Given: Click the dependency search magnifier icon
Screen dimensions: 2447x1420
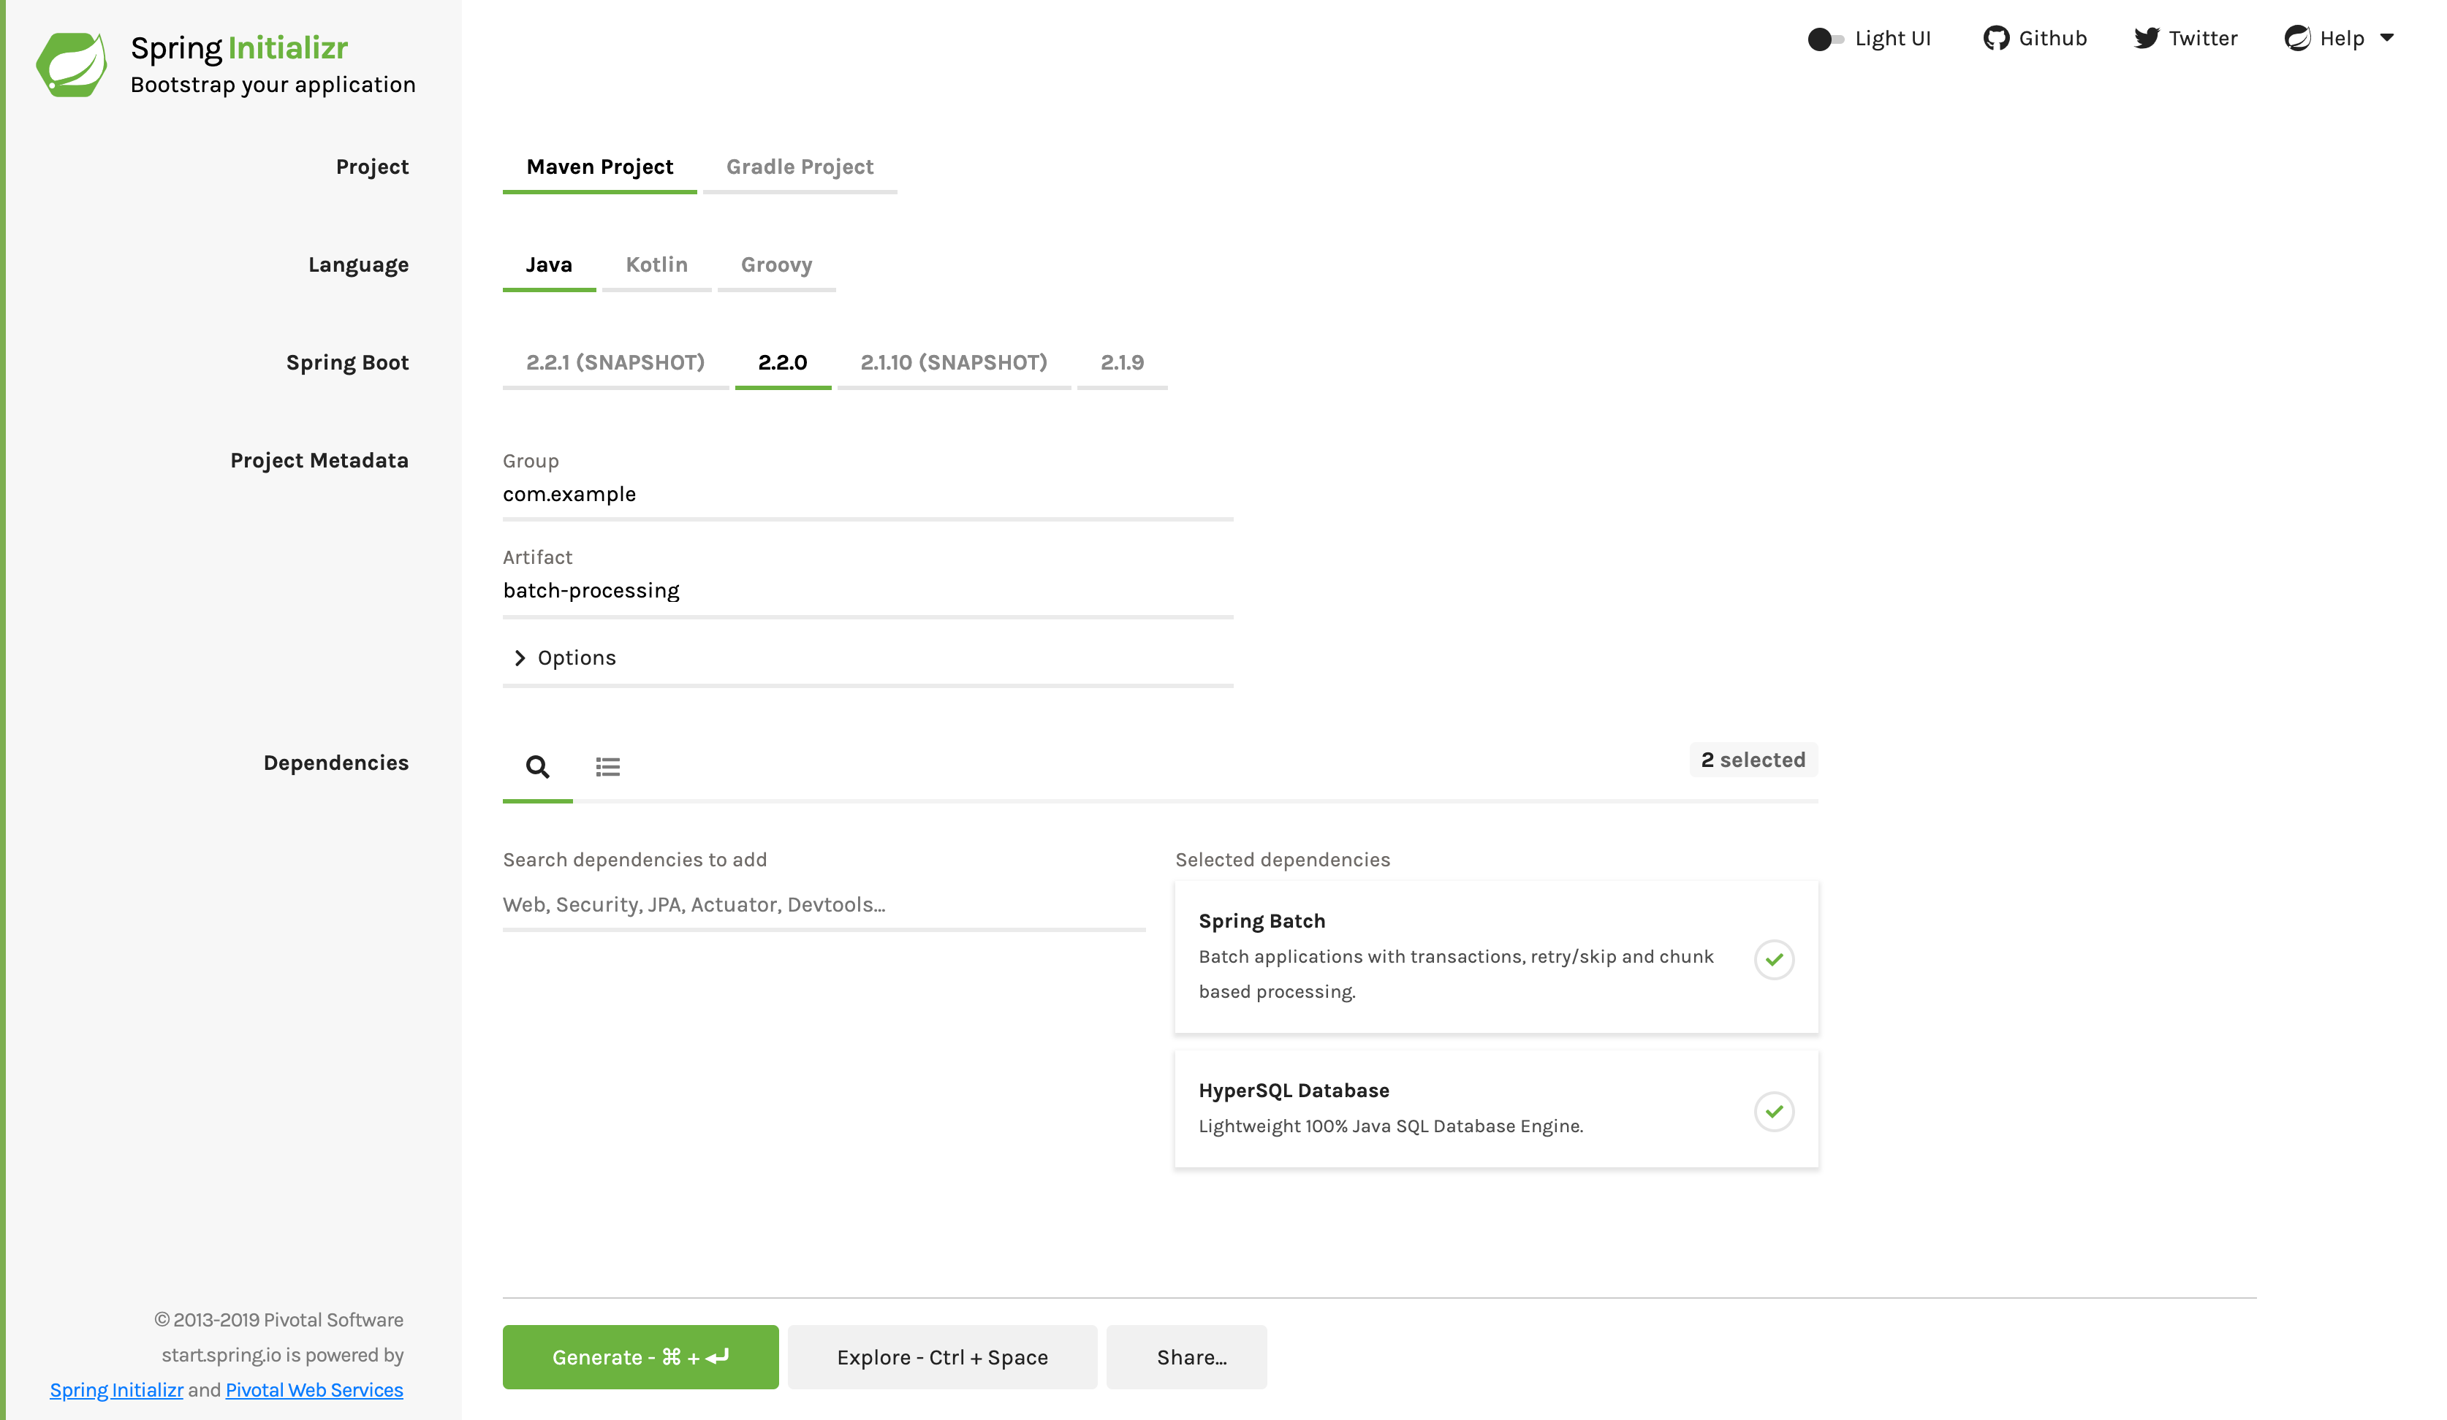Looking at the screenshot, I should (538, 764).
